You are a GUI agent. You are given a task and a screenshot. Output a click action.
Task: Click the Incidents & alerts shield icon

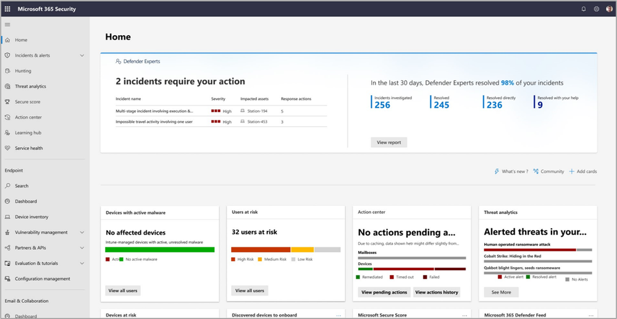(7, 56)
